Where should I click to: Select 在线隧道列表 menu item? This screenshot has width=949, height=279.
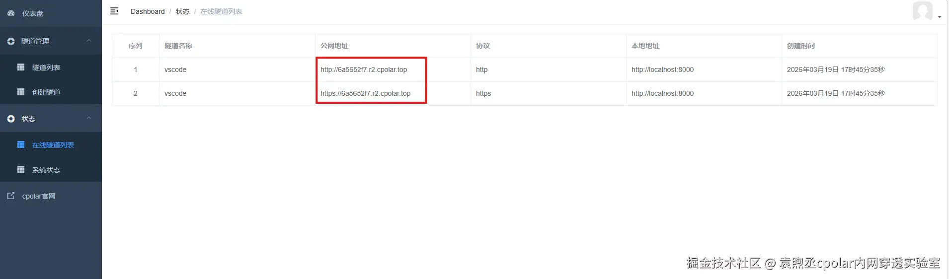click(51, 144)
